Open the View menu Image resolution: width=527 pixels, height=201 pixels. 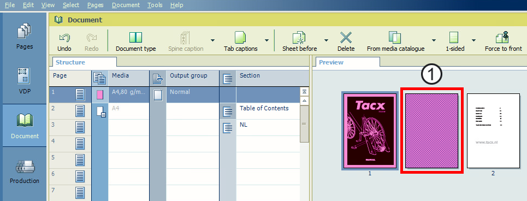click(x=49, y=5)
